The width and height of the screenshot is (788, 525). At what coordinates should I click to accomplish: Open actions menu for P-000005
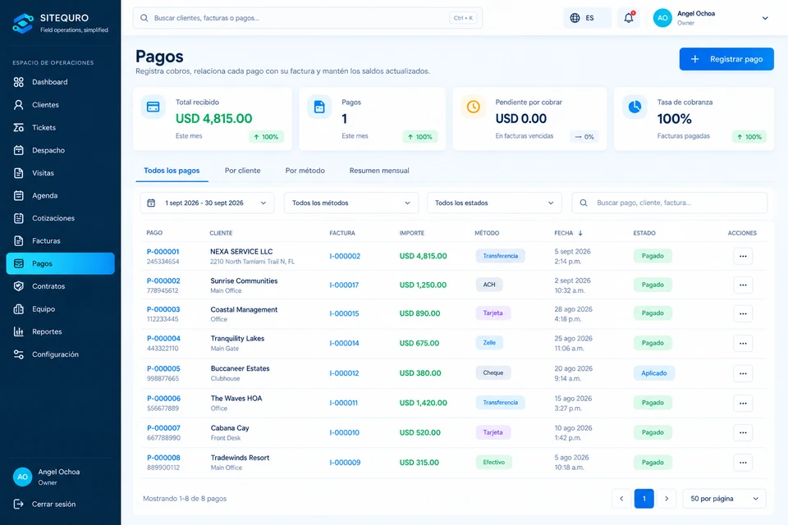743,373
